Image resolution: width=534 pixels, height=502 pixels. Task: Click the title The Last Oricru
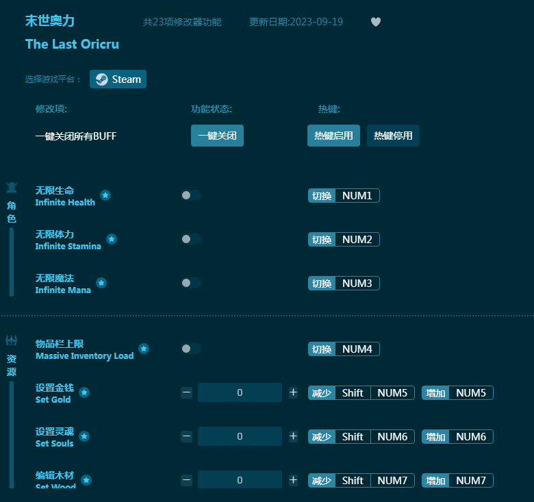[x=72, y=45]
